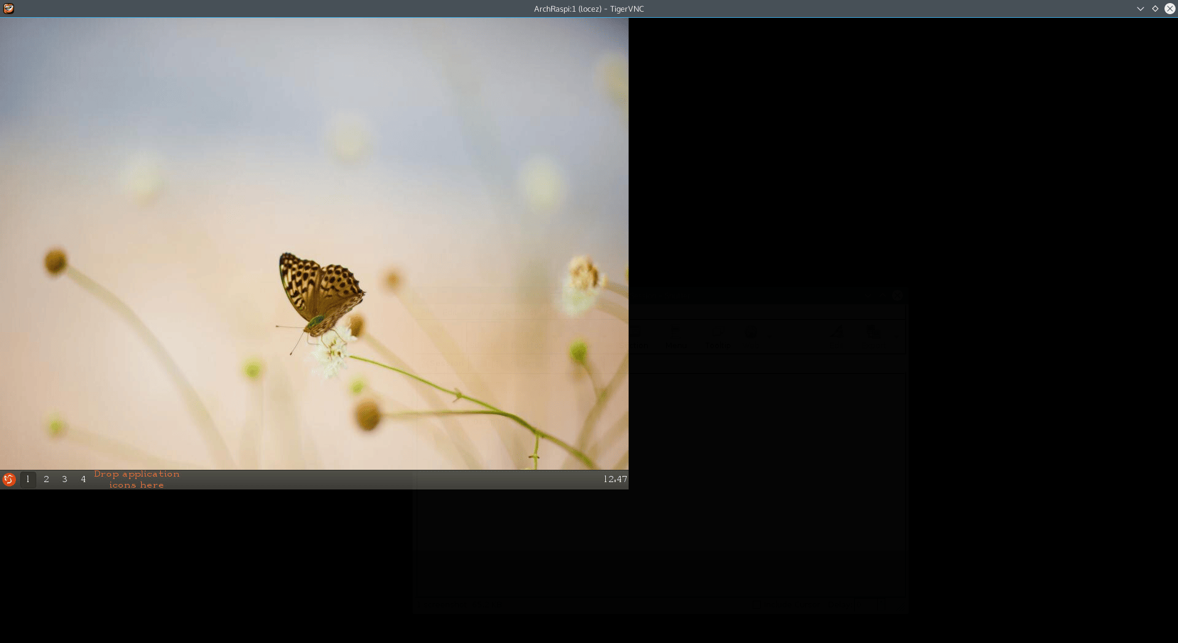Click the 12.47 clock in the panel
The image size is (1178, 643).
(614, 480)
